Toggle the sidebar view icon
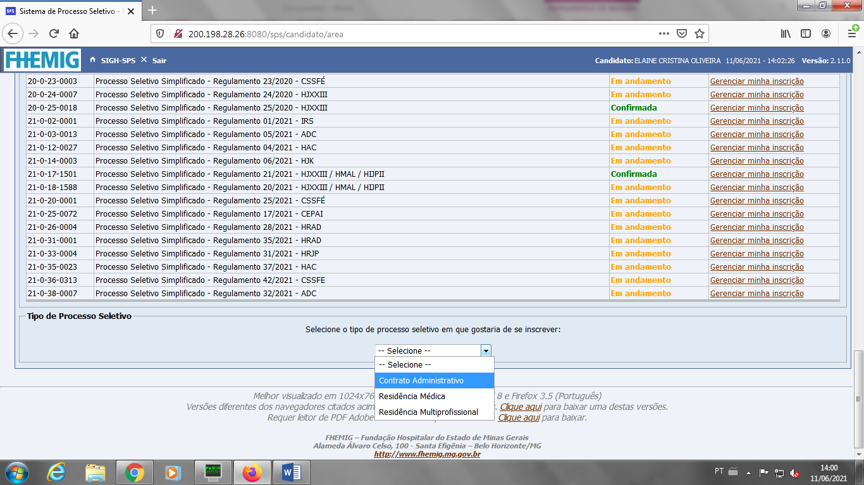The width and height of the screenshot is (864, 485). click(806, 33)
